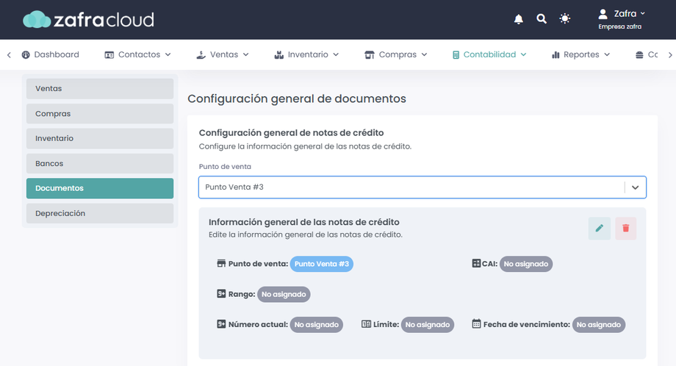The image size is (676, 366).
Task: Open the Inventario navbar dropdown
Action: pyautogui.click(x=306, y=54)
